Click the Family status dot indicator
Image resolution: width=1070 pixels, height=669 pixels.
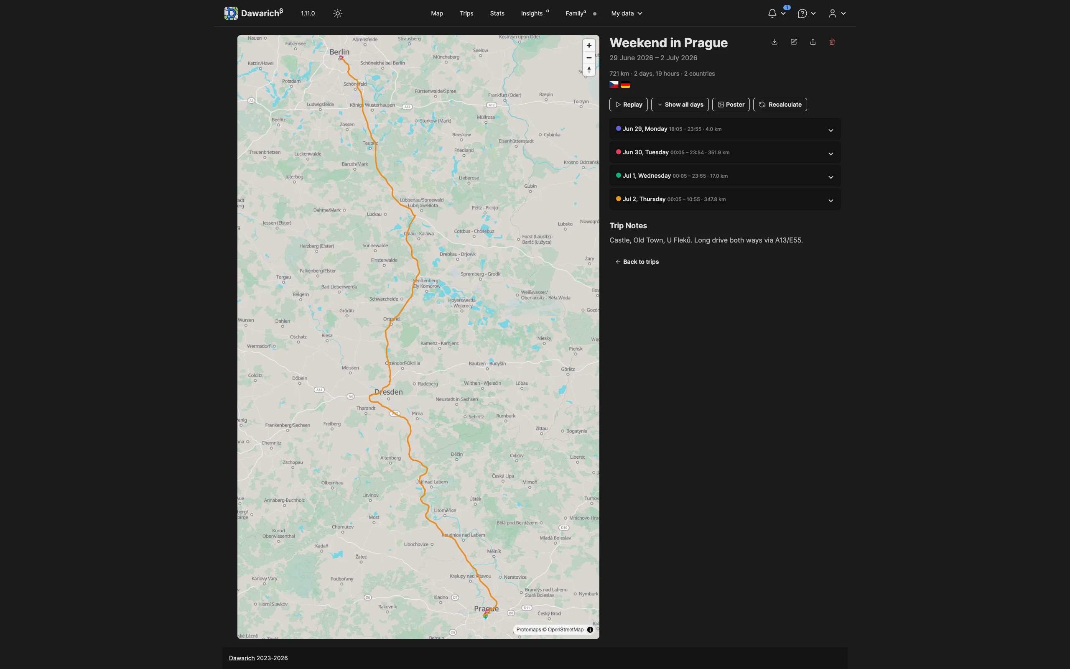pyautogui.click(x=595, y=14)
